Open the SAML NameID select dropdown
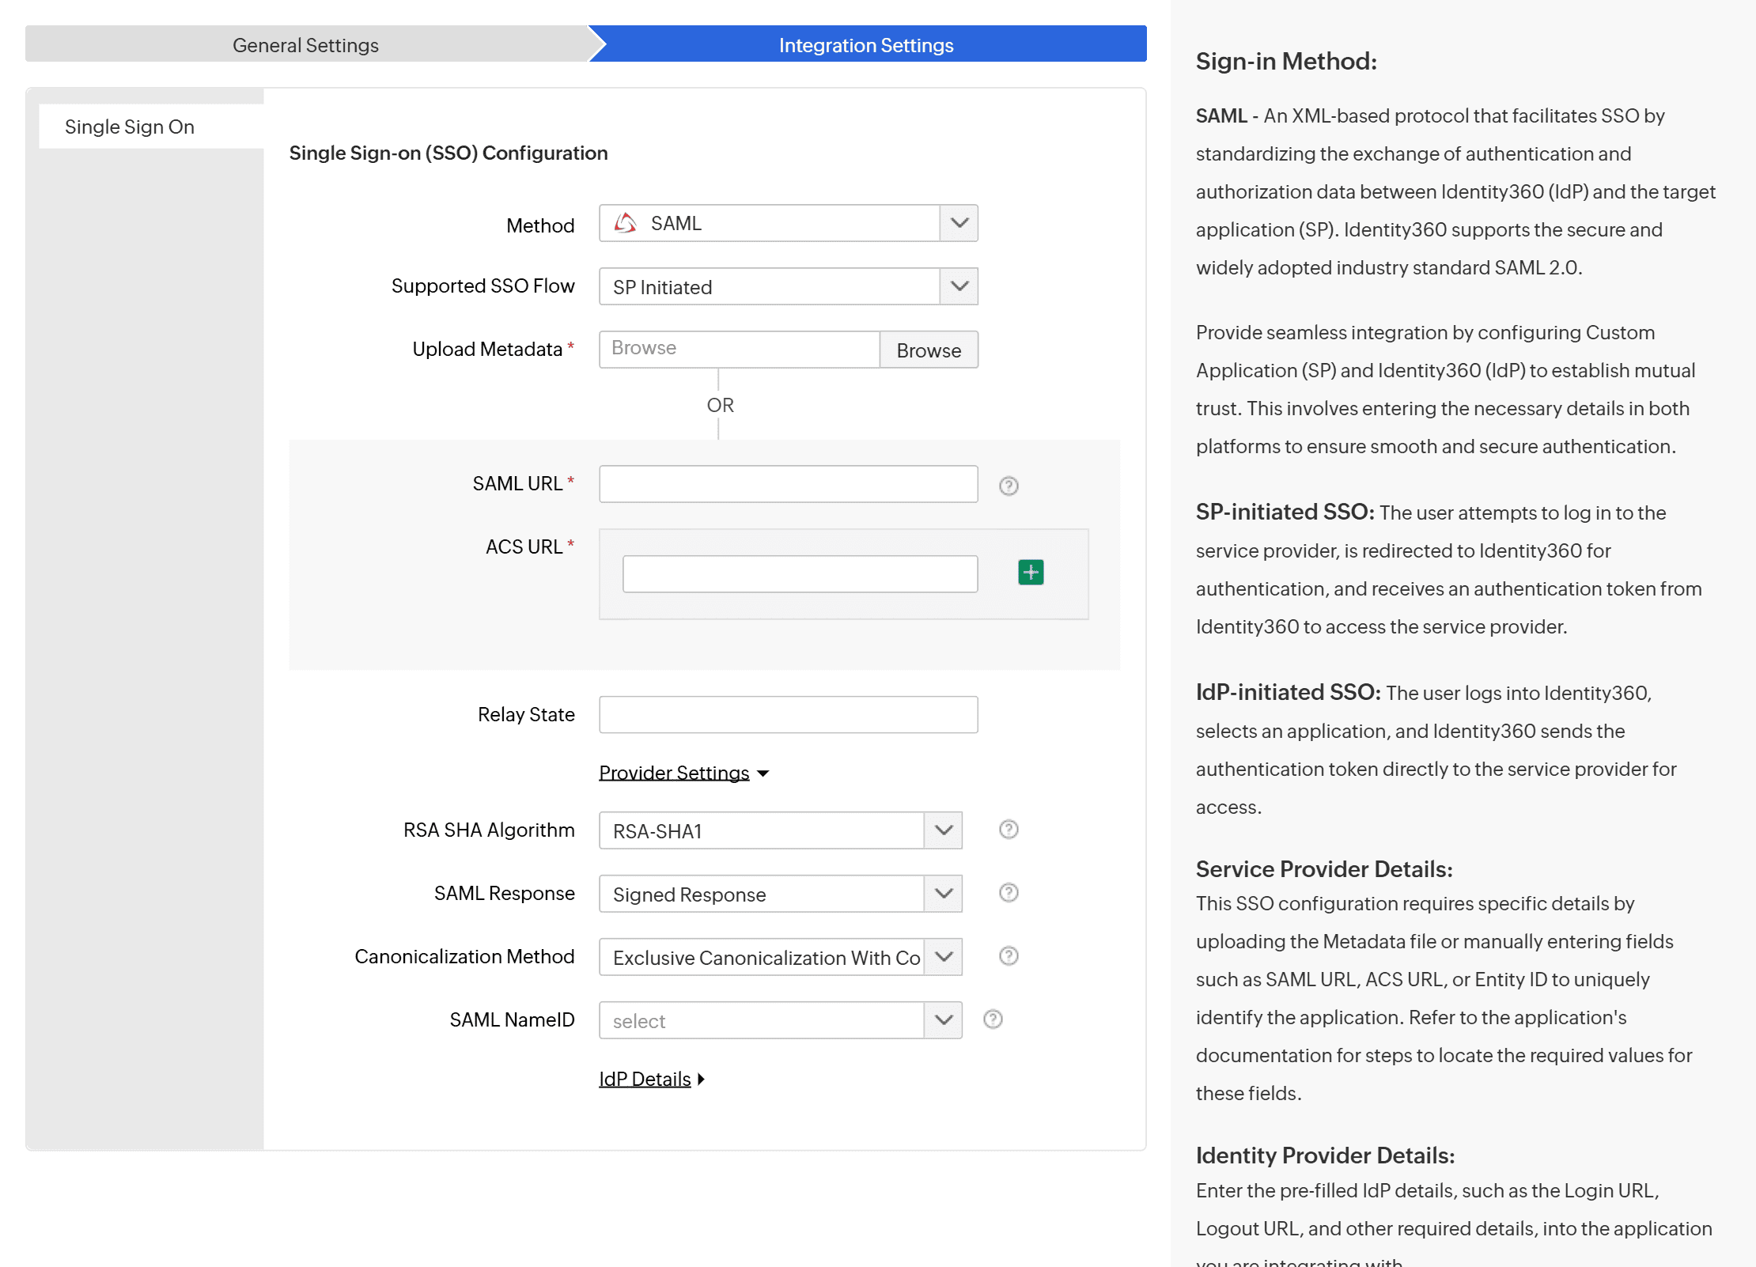 [x=781, y=1020]
